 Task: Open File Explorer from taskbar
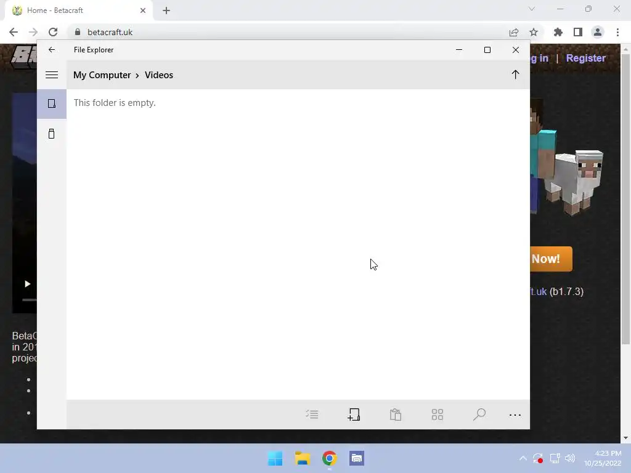[x=302, y=458]
